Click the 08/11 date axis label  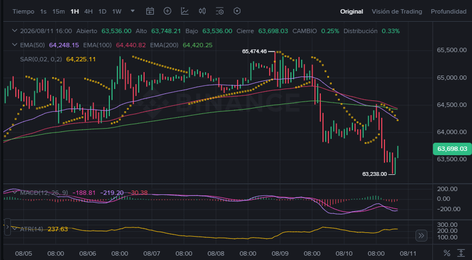tap(408, 253)
